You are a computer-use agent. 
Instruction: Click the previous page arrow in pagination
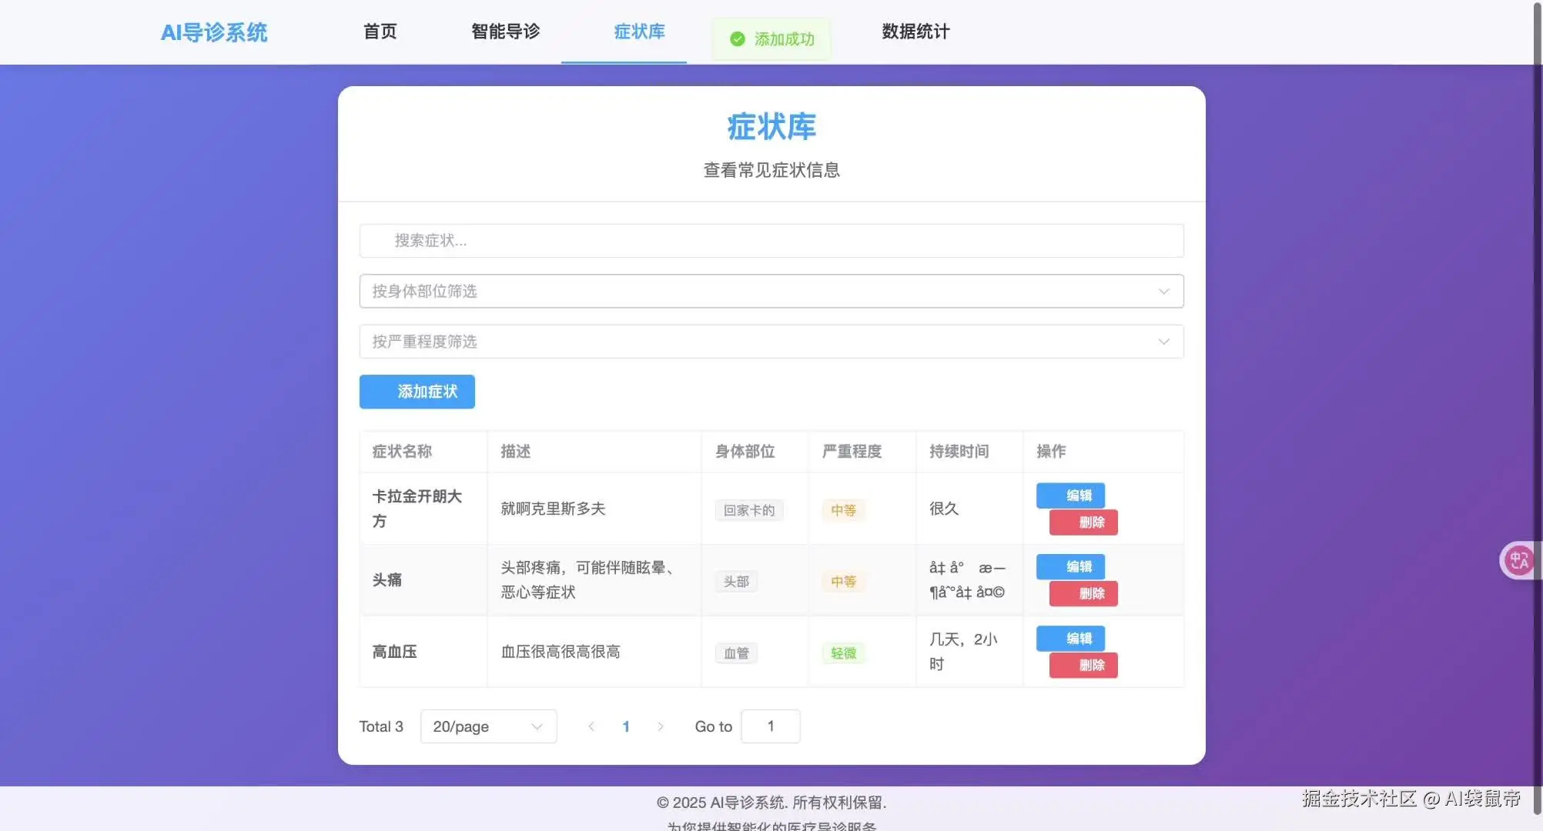(x=591, y=726)
